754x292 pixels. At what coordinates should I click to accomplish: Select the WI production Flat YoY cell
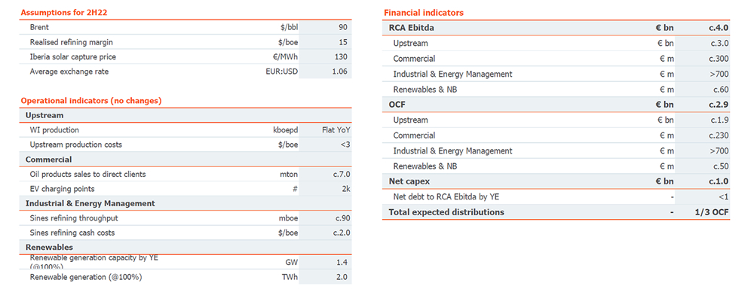pyautogui.click(x=334, y=130)
